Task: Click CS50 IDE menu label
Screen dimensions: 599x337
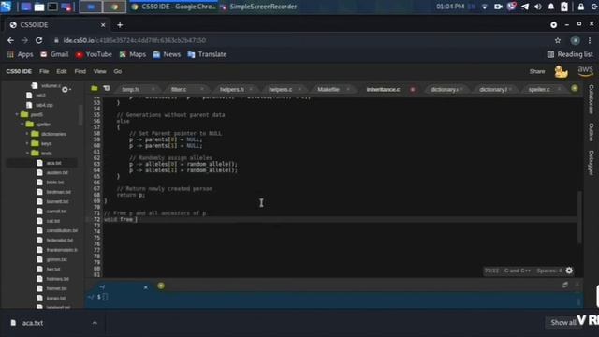Action: [19, 71]
